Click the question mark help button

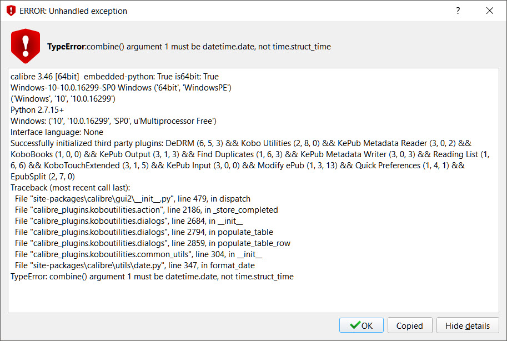coord(458,11)
